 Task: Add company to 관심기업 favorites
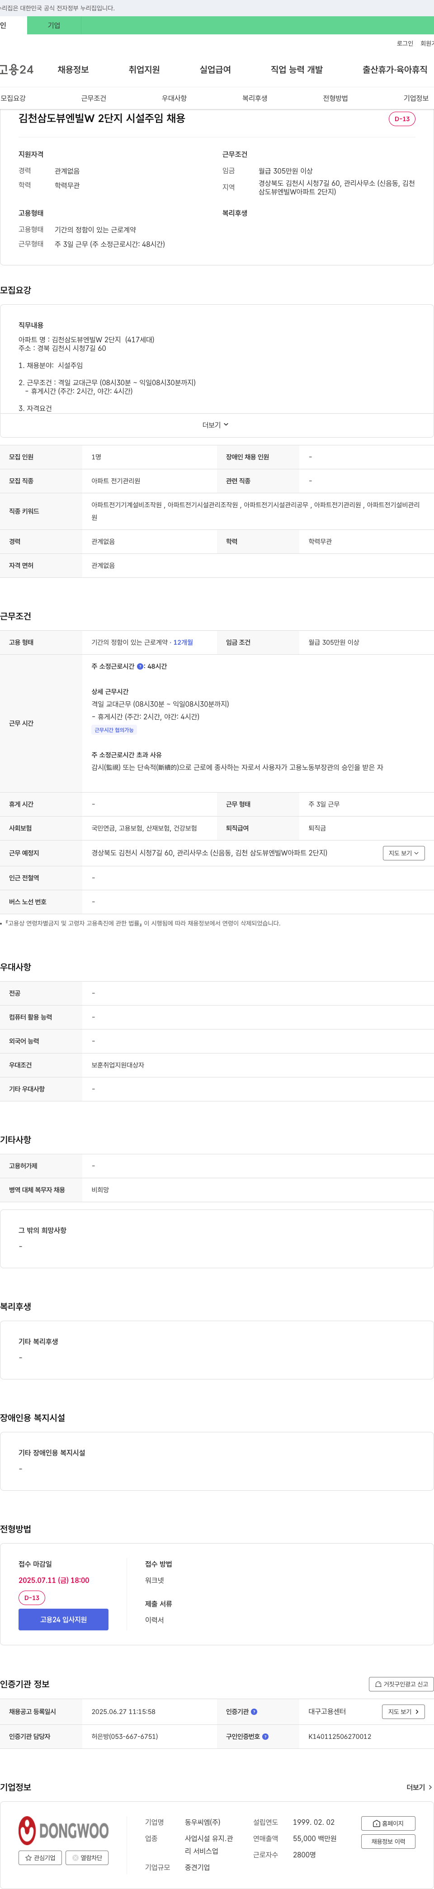40,1857
